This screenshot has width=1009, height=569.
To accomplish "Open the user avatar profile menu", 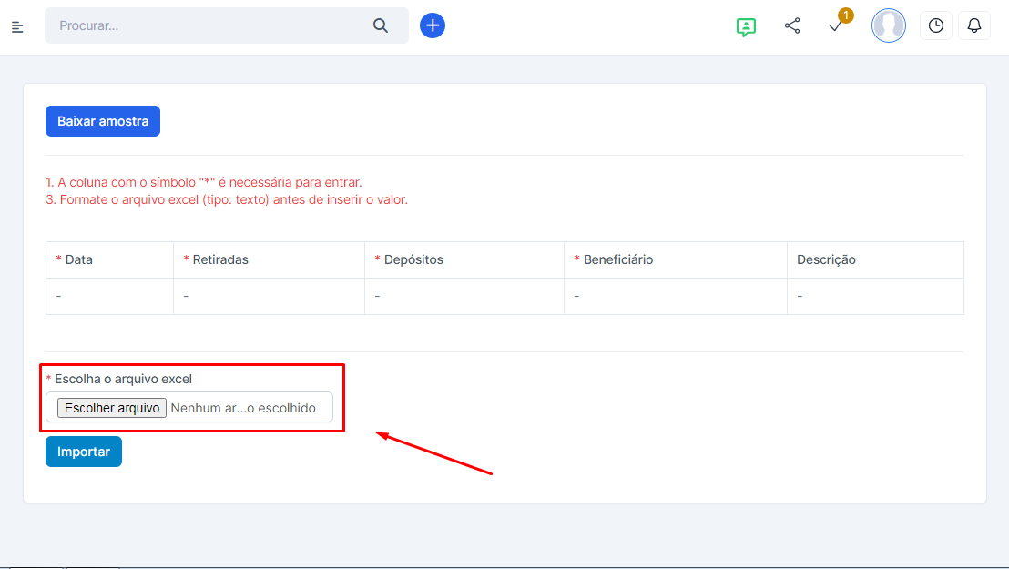I will coord(888,26).
